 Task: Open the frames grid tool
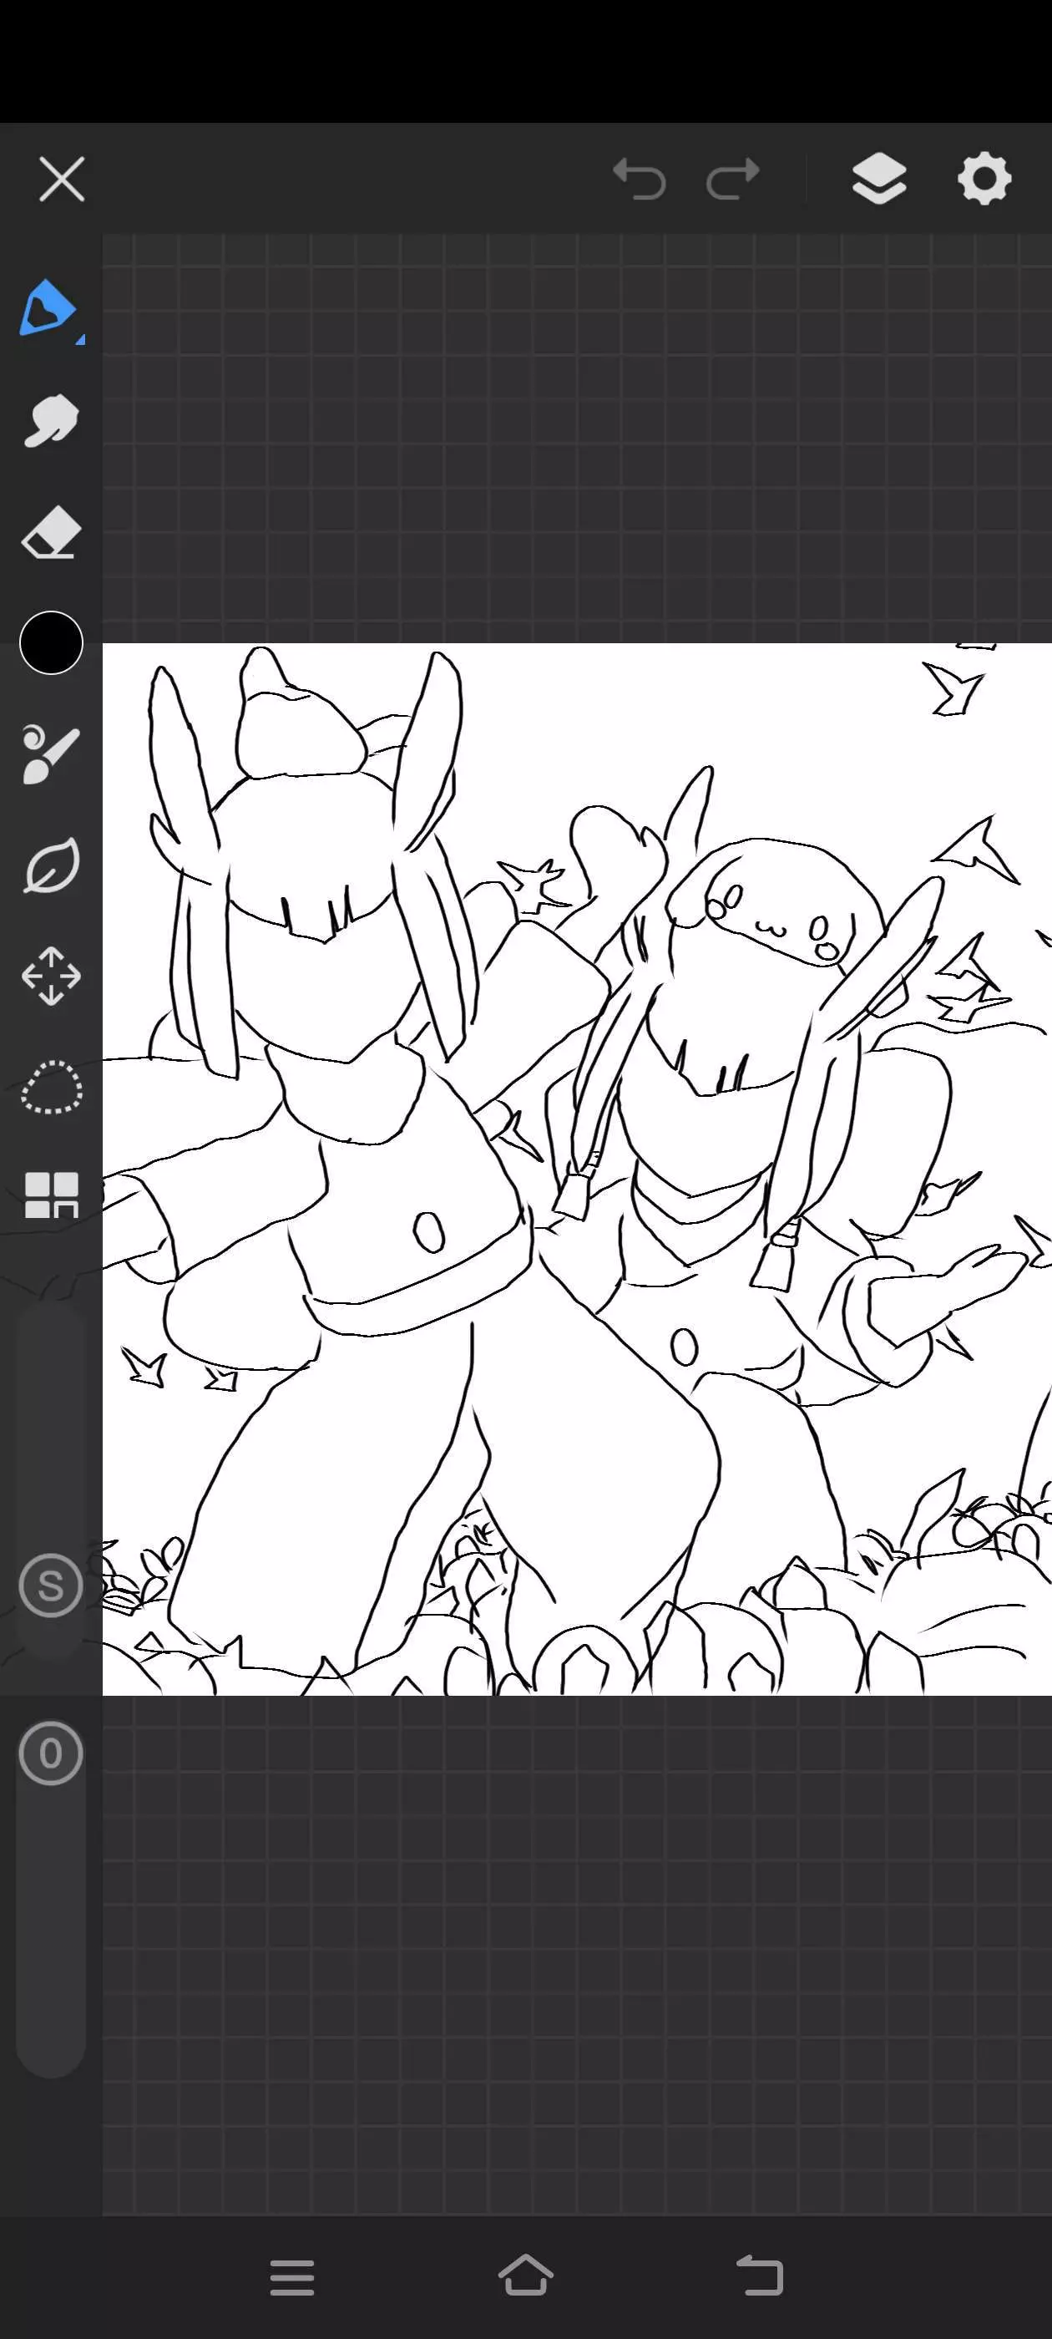51,1195
